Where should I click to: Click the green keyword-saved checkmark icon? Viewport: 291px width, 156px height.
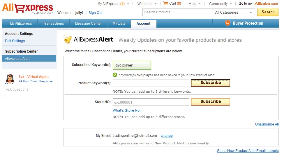pos(115,75)
